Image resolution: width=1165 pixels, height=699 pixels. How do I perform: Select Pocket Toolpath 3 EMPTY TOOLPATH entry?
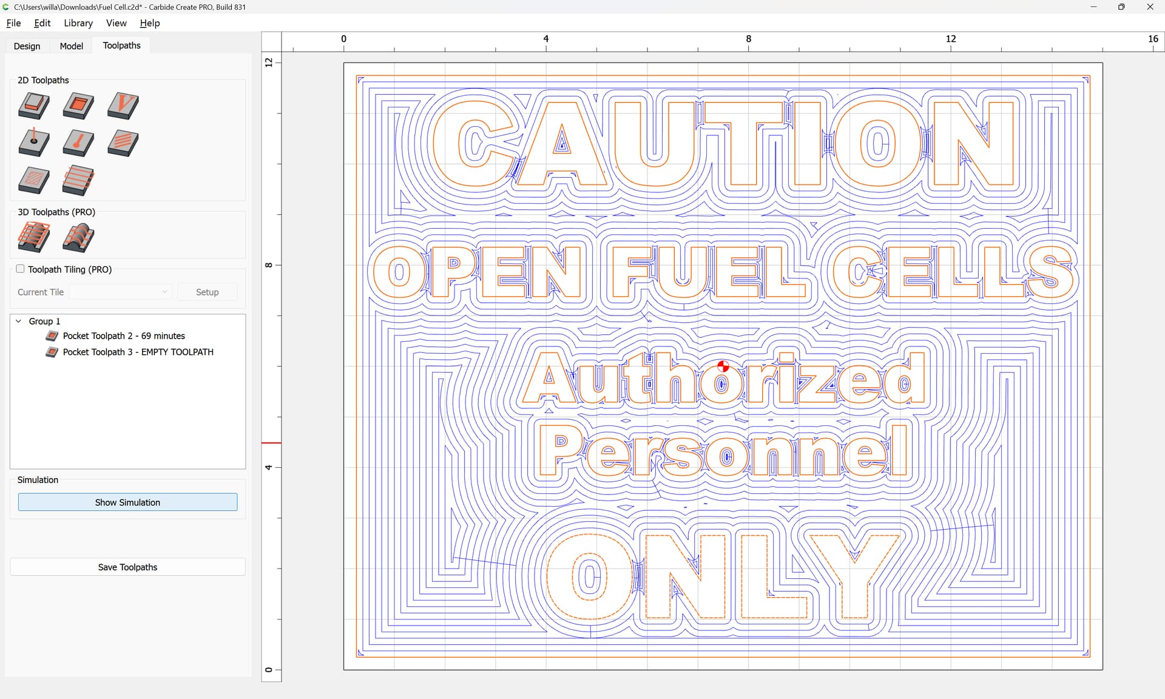tap(138, 352)
